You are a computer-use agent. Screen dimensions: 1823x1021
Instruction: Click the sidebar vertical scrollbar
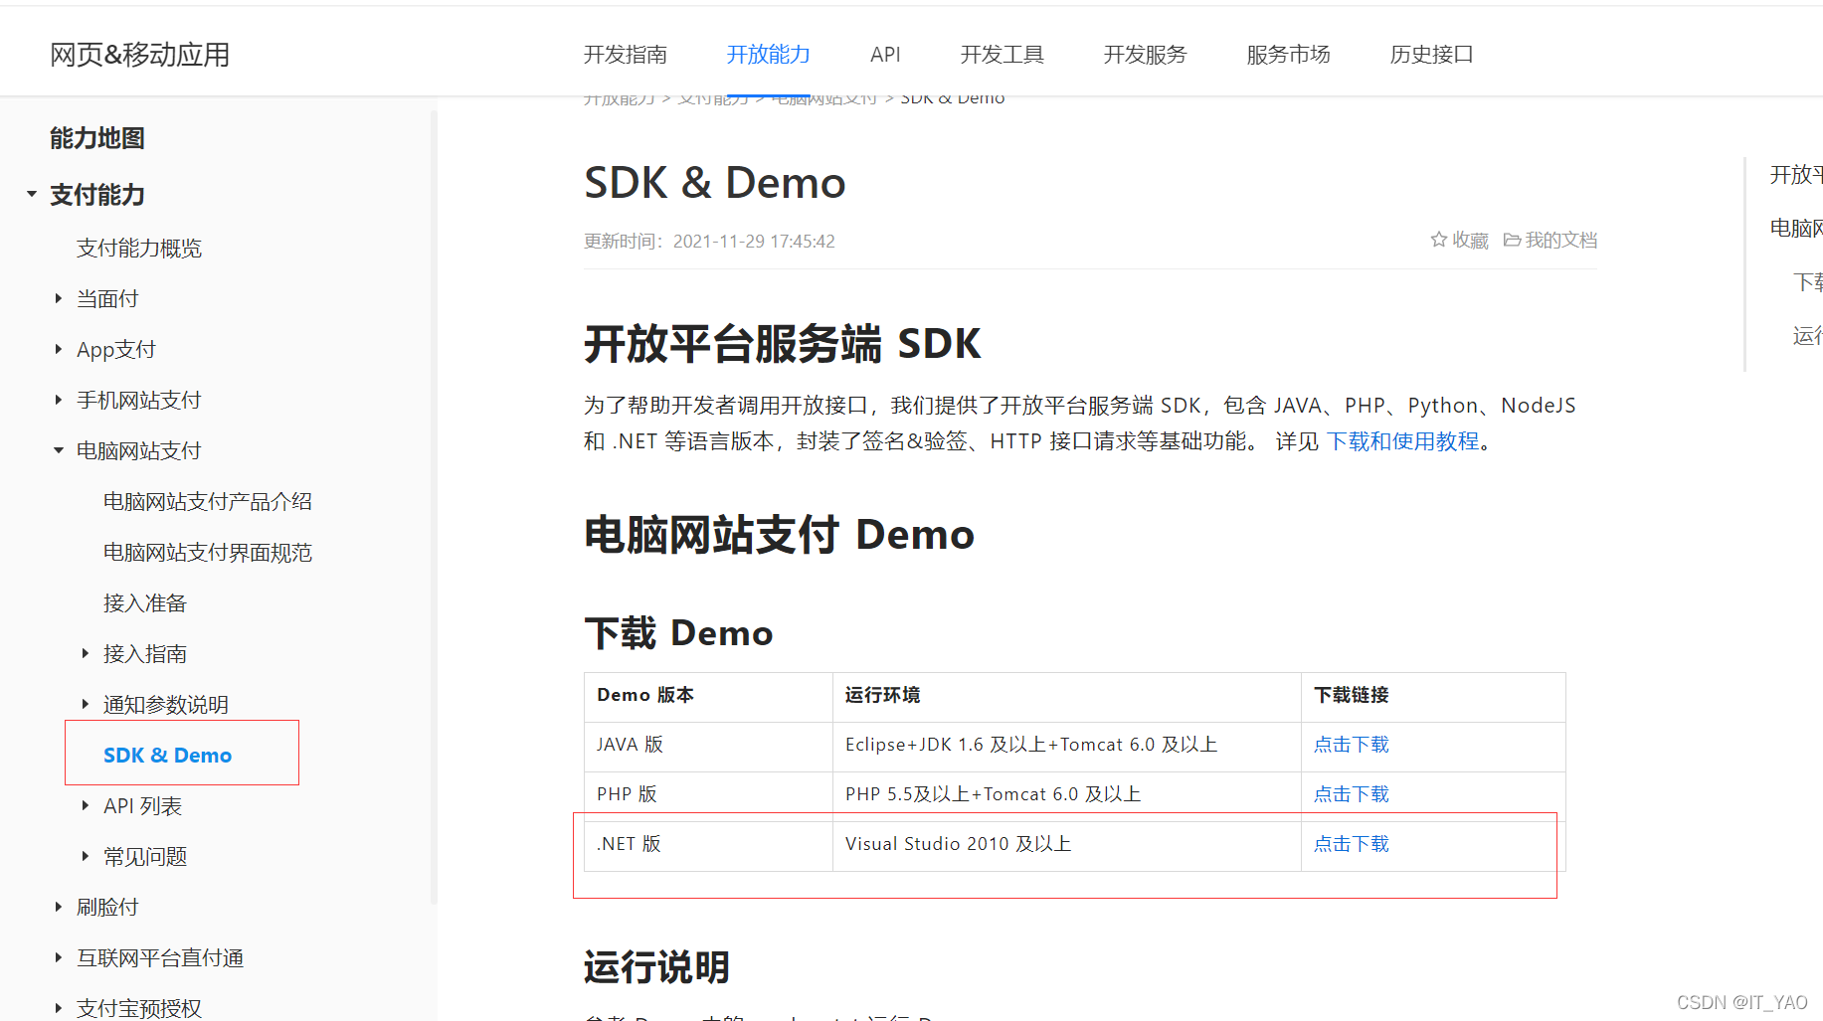434,507
